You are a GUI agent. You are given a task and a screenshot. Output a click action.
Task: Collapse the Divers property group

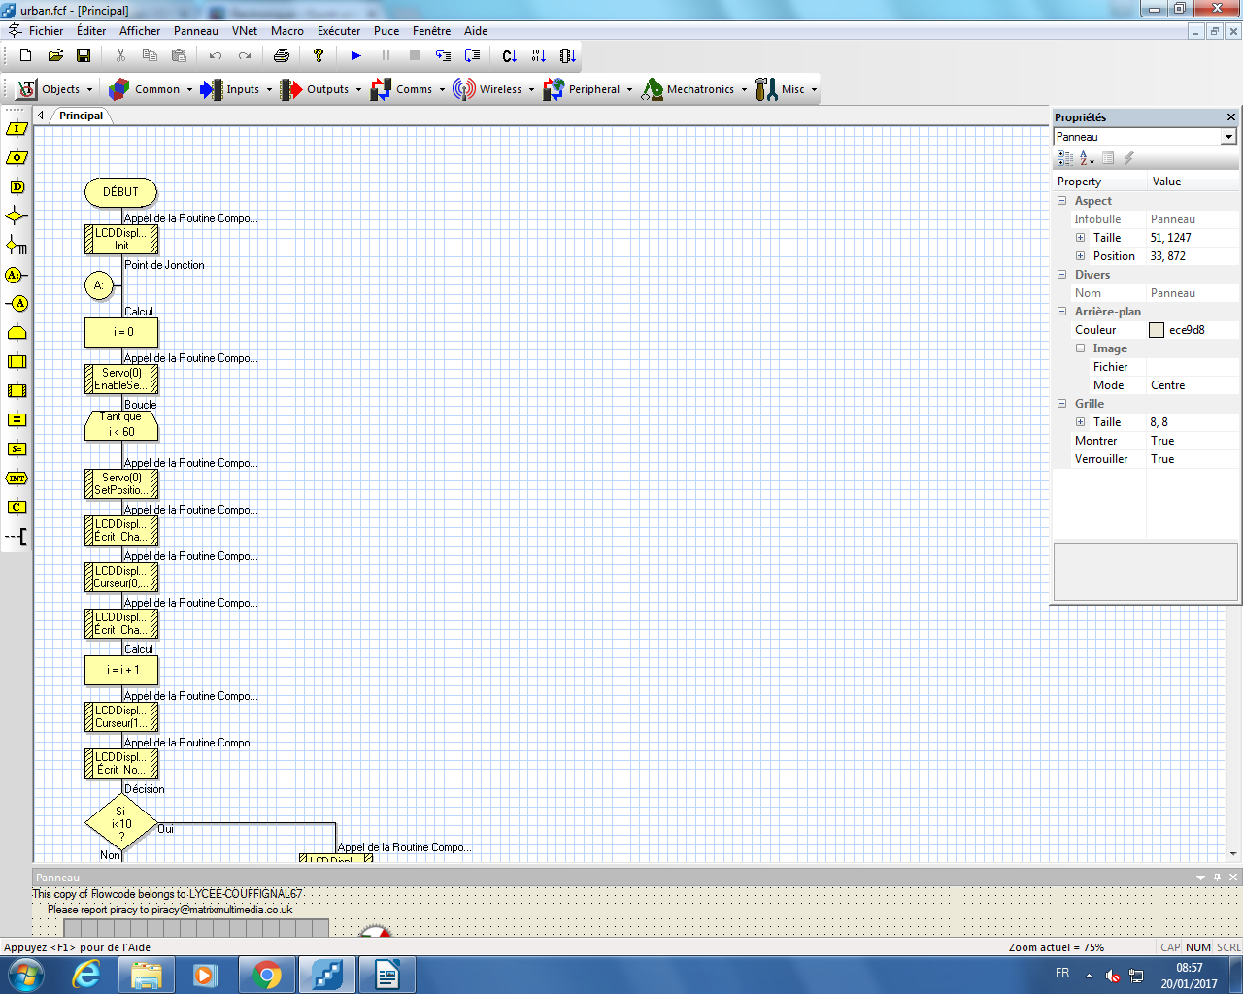point(1062,275)
